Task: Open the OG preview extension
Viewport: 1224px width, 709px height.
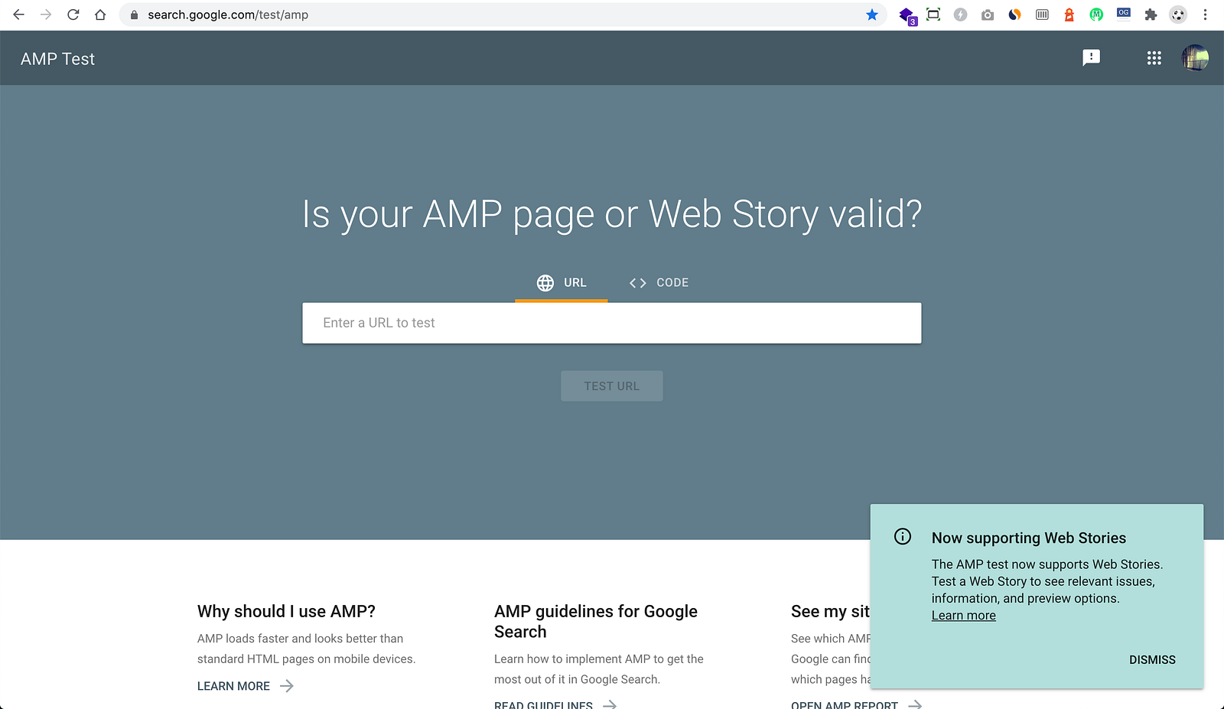Action: (1124, 13)
